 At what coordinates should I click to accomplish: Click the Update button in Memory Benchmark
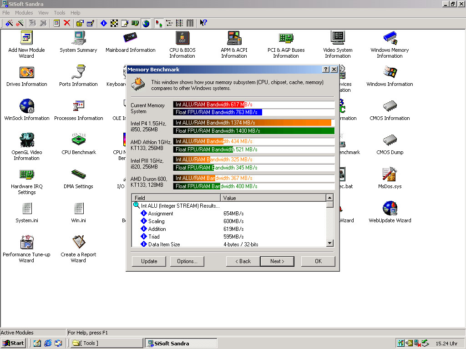[x=149, y=261]
